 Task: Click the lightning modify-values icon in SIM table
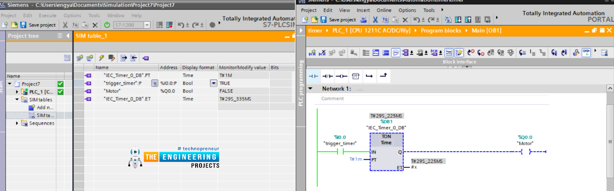pyautogui.click(x=101, y=58)
